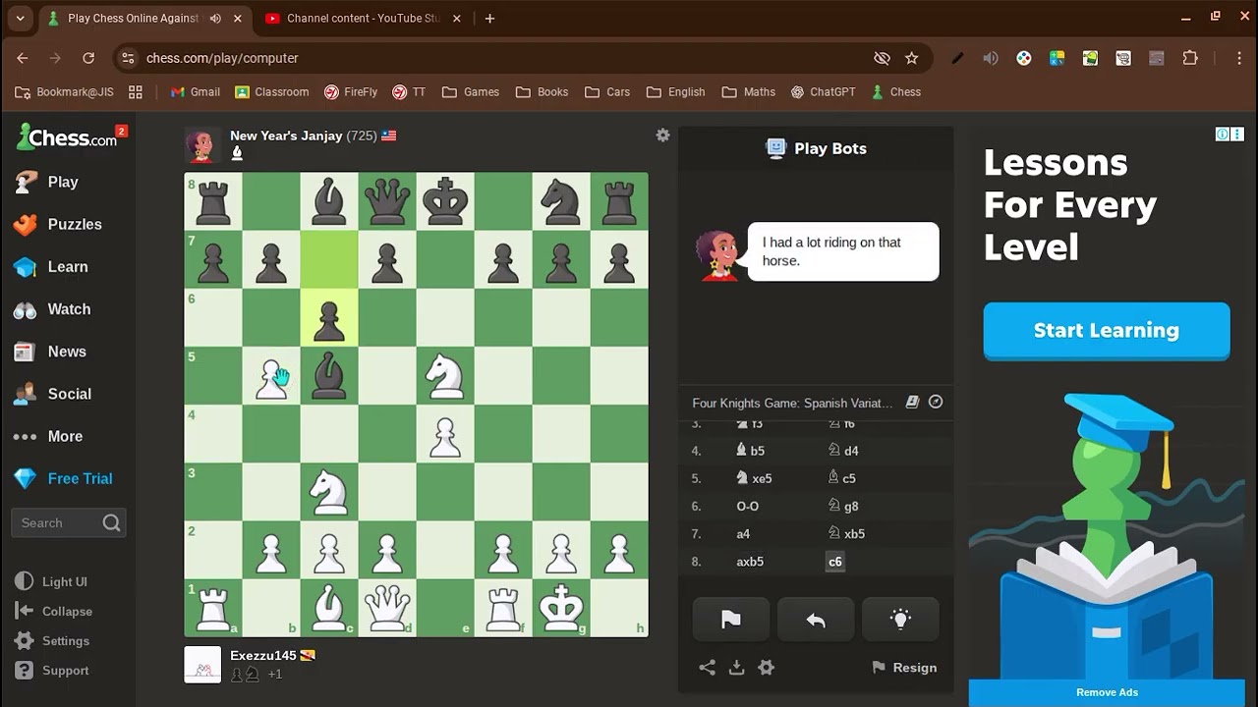Click the Chrome extensions puzzle icon

(x=1190, y=58)
